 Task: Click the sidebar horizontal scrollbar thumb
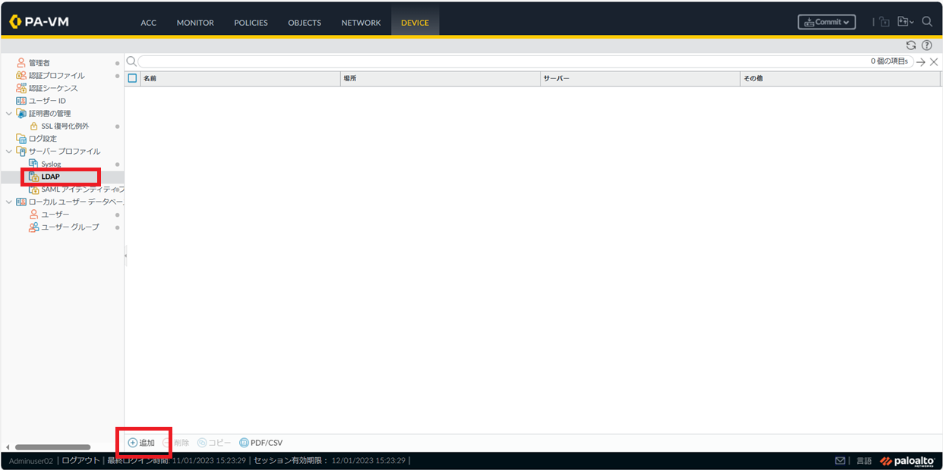52,447
